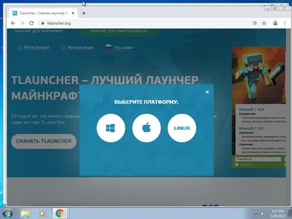Click the Russian flag icon

point(108,48)
